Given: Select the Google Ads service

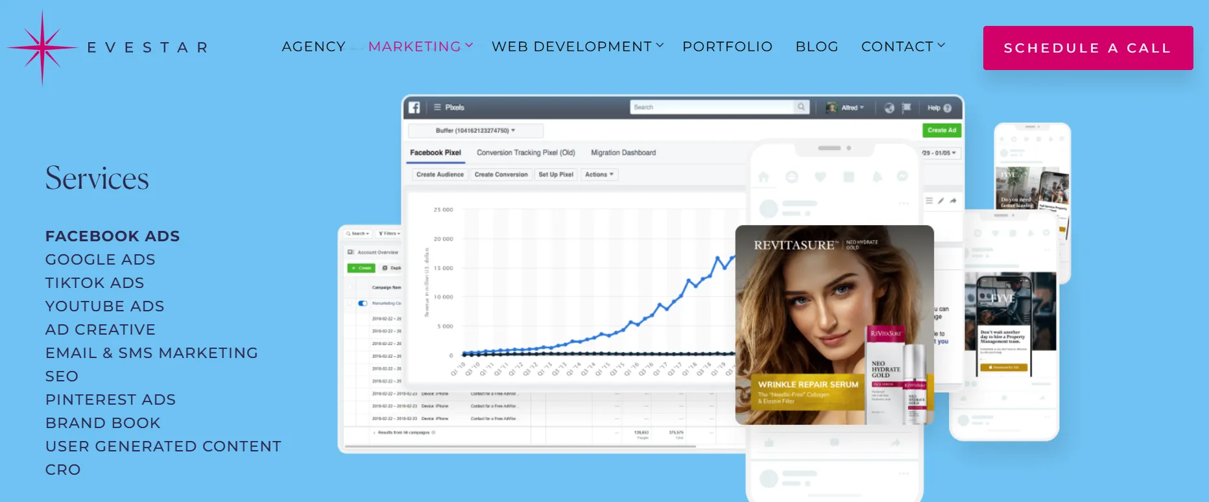Looking at the screenshot, I should point(101,259).
